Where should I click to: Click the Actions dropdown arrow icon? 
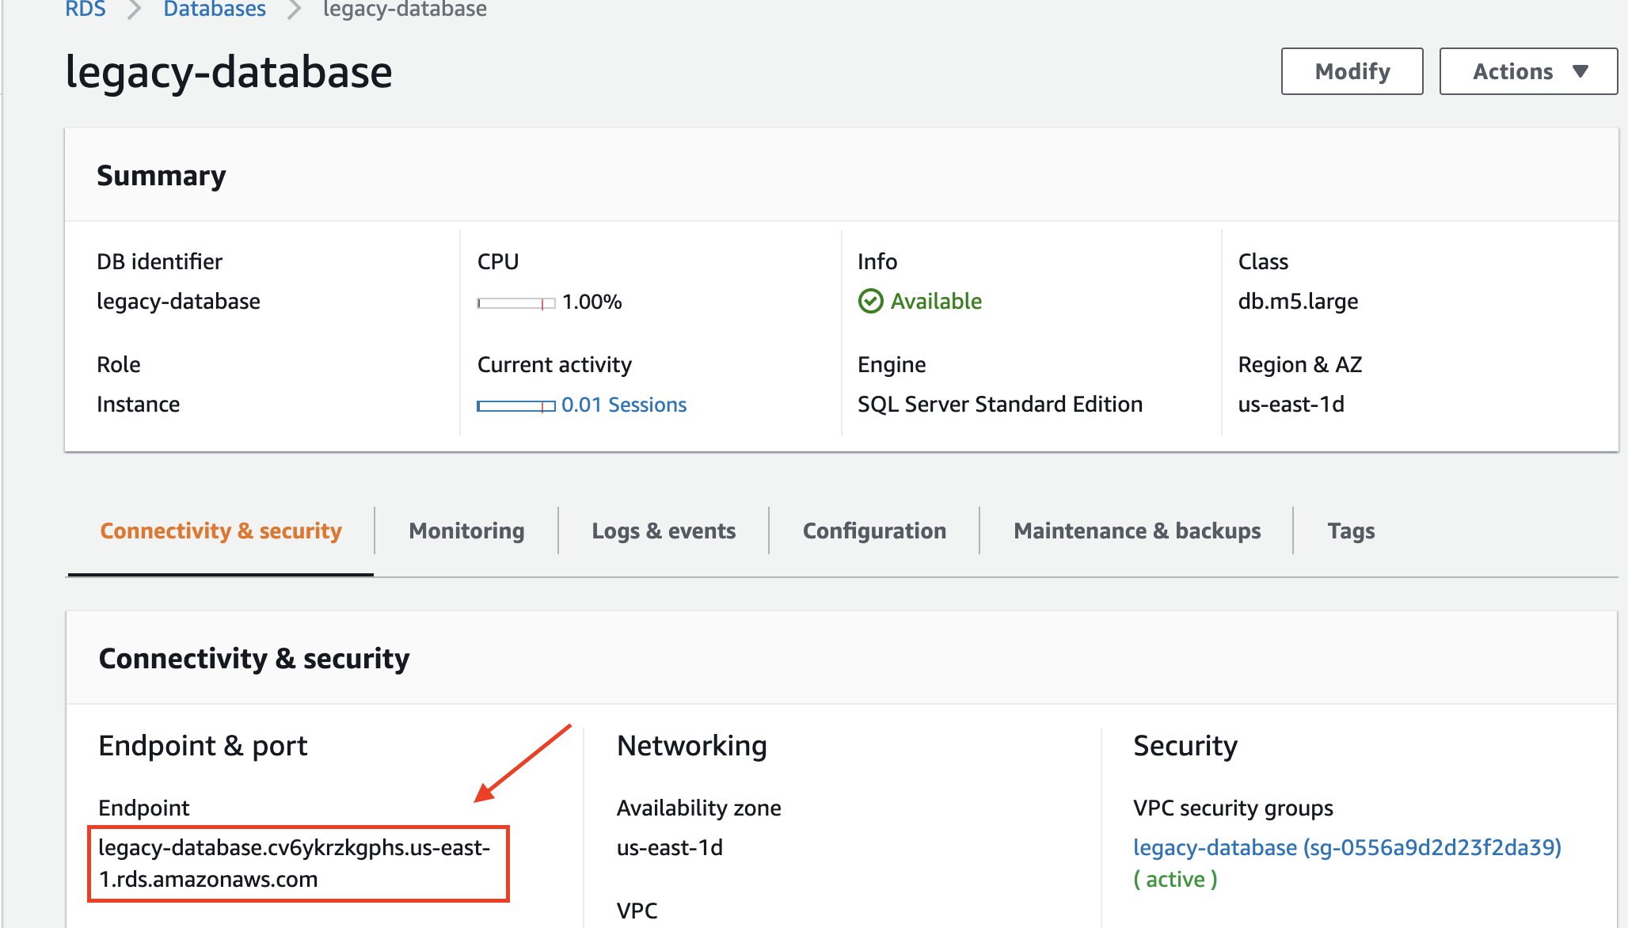point(1580,71)
